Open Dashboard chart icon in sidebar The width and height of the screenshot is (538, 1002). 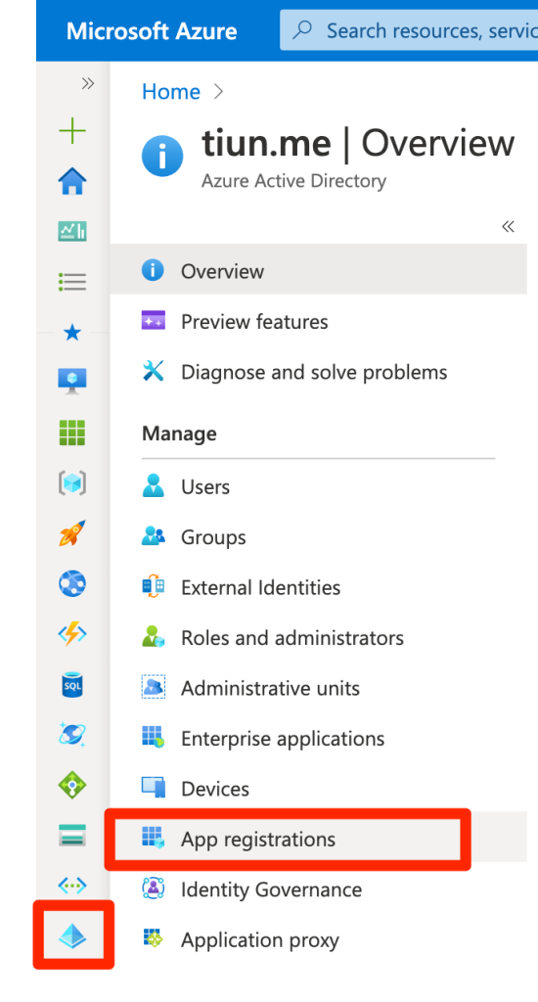pos(72,231)
